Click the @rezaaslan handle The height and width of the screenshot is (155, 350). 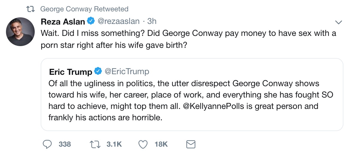pos(118,22)
